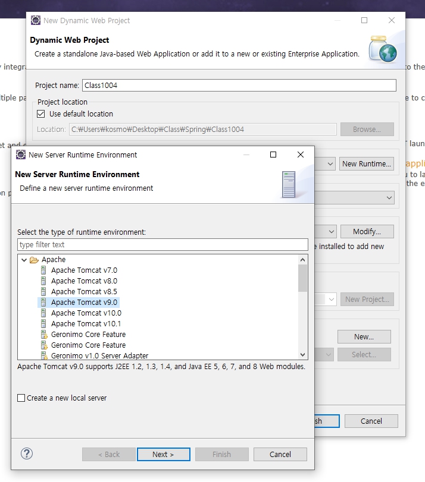Open the dropdown beside New Project button
The width and height of the screenshot is (425, 482).
point(332,300)
